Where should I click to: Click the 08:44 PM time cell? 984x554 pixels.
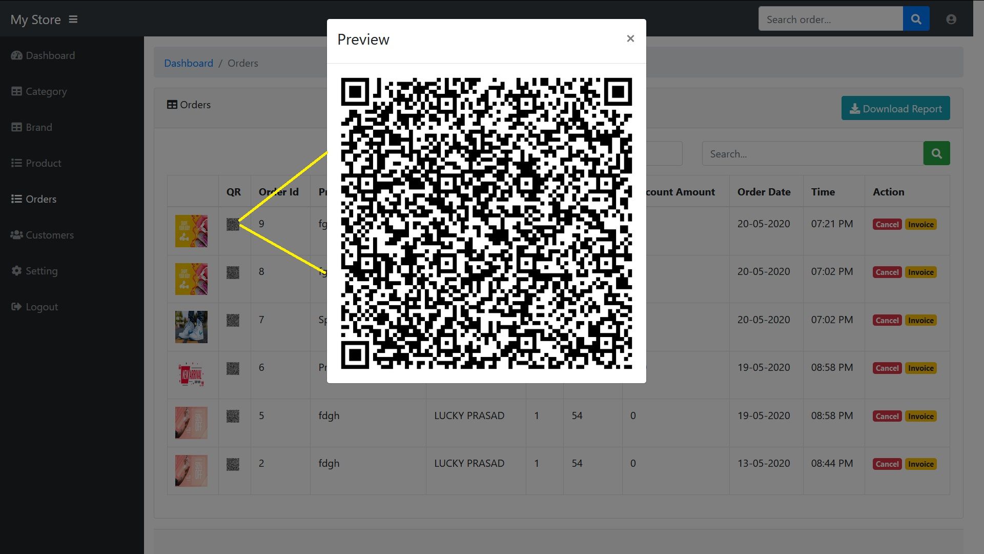click(x=832, y=463)
